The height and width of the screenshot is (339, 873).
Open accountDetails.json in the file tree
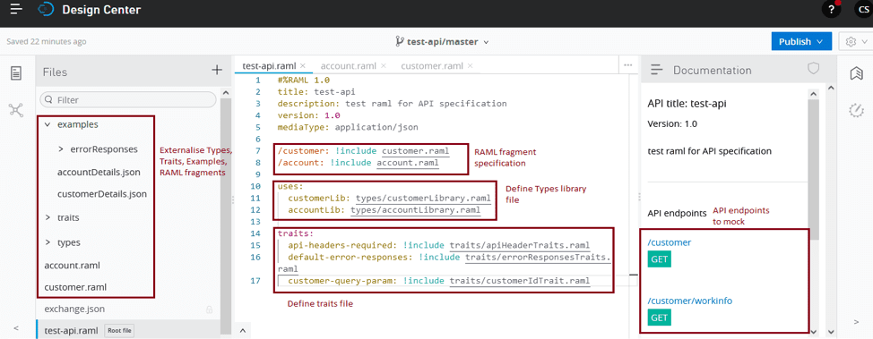(99, 173)
